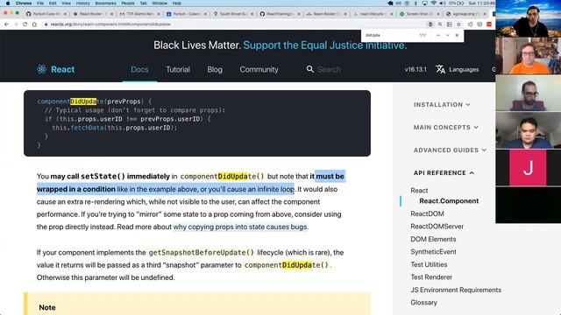
Task: Close the TTP Alumni Gmail tab
Action: tap(159, 14)
